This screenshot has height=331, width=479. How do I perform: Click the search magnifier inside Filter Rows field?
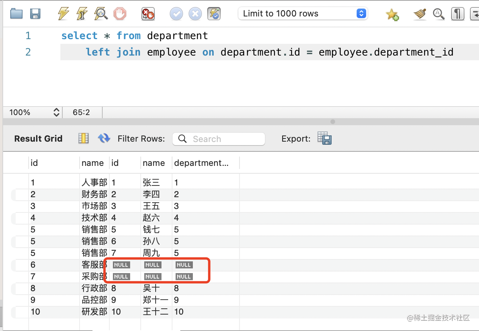182,139
